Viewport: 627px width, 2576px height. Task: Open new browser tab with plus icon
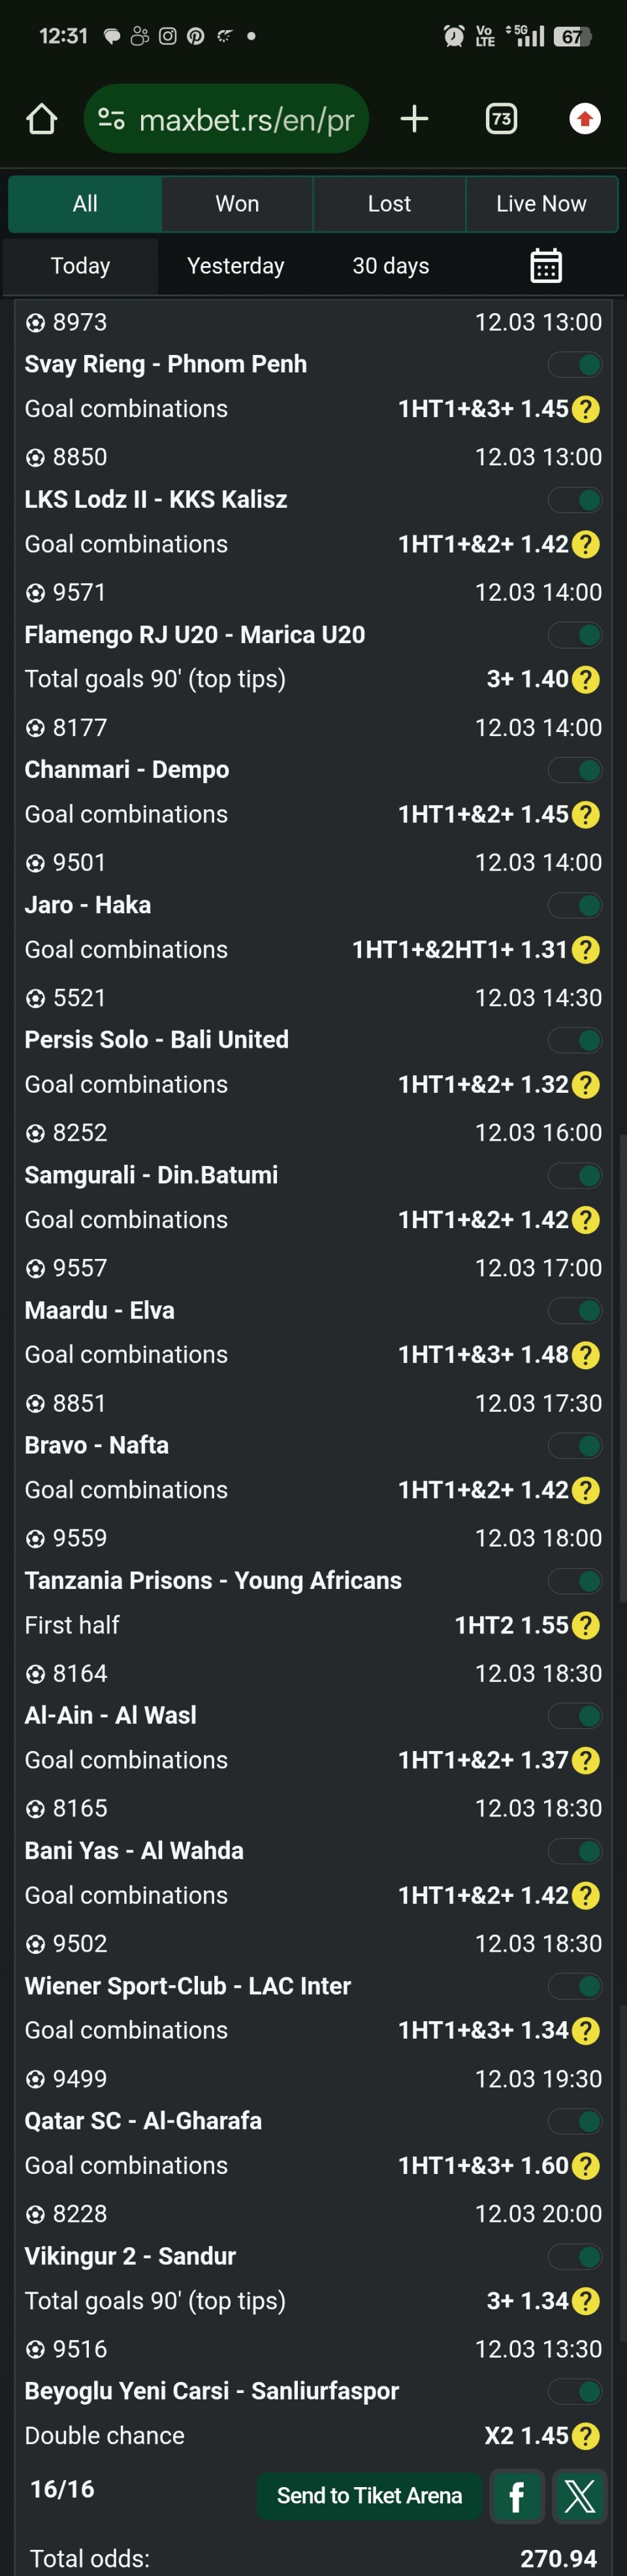click(x=414, y=120)
